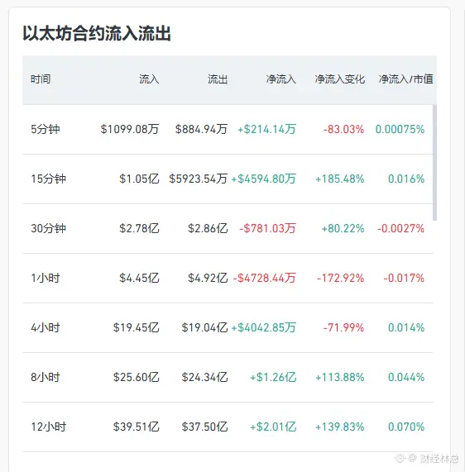Sort by 流入 column header
Viewport: 465px width, 472px height.
[x=149, y=79]
